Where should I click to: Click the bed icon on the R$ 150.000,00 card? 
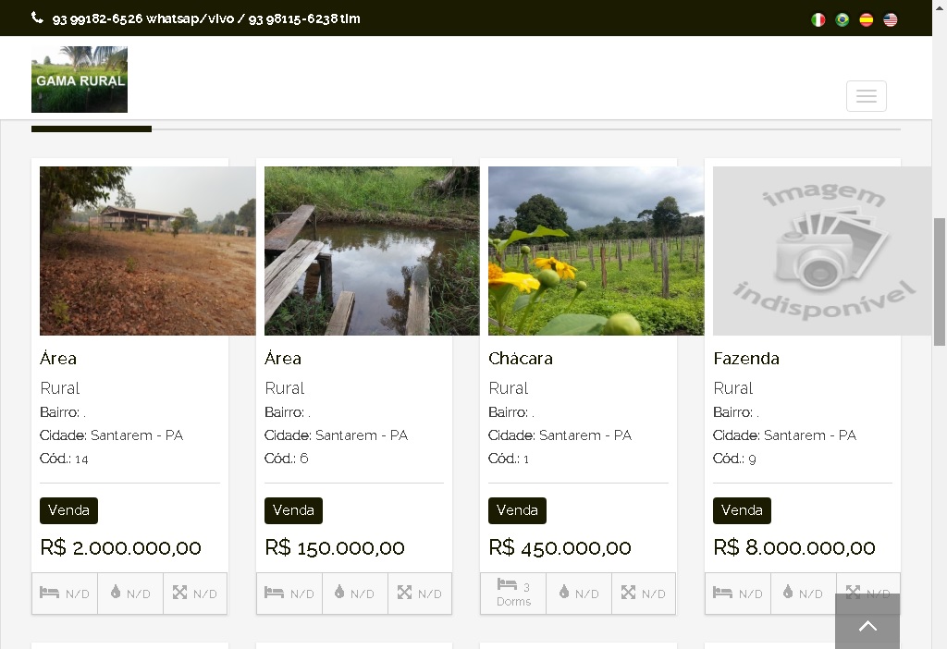(x=274, y=593)
